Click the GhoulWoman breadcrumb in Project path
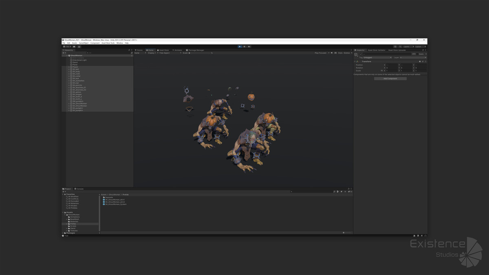 coord(114,195)
